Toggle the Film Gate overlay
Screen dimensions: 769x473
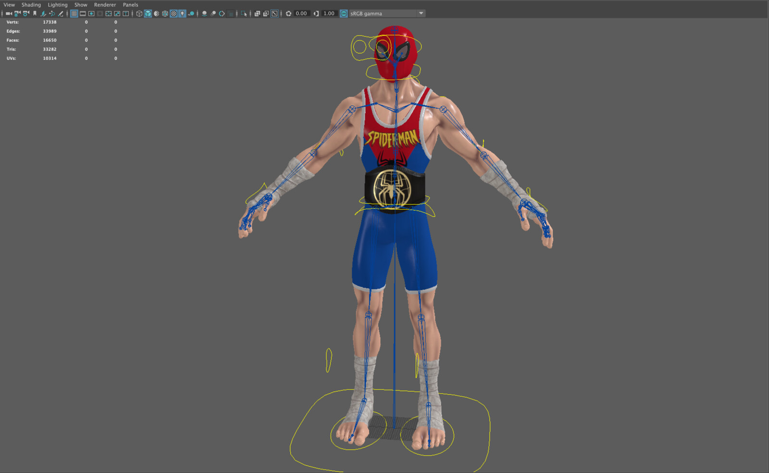(x=83, y=13)
